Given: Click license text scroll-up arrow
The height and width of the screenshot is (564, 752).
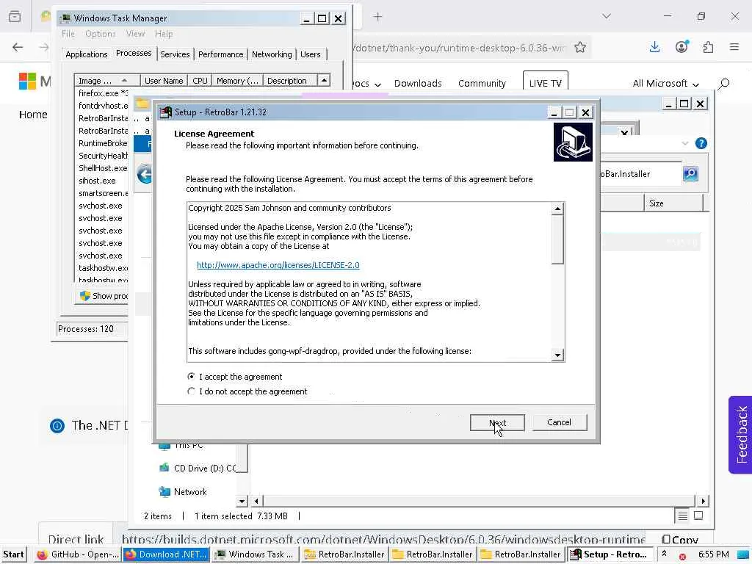Looking at the screenshot, I should click(557, 209).
